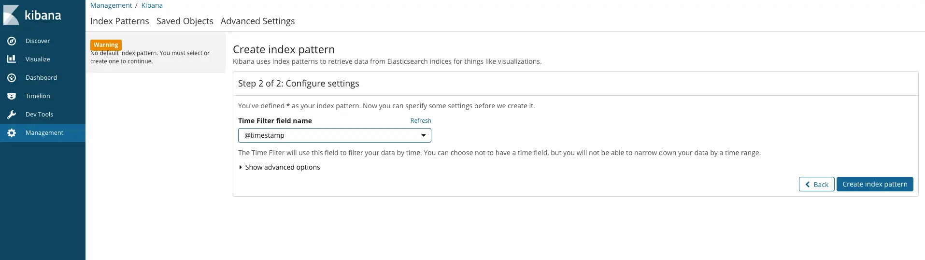Click the Dev Tools wrench icon

pos(12,115)
